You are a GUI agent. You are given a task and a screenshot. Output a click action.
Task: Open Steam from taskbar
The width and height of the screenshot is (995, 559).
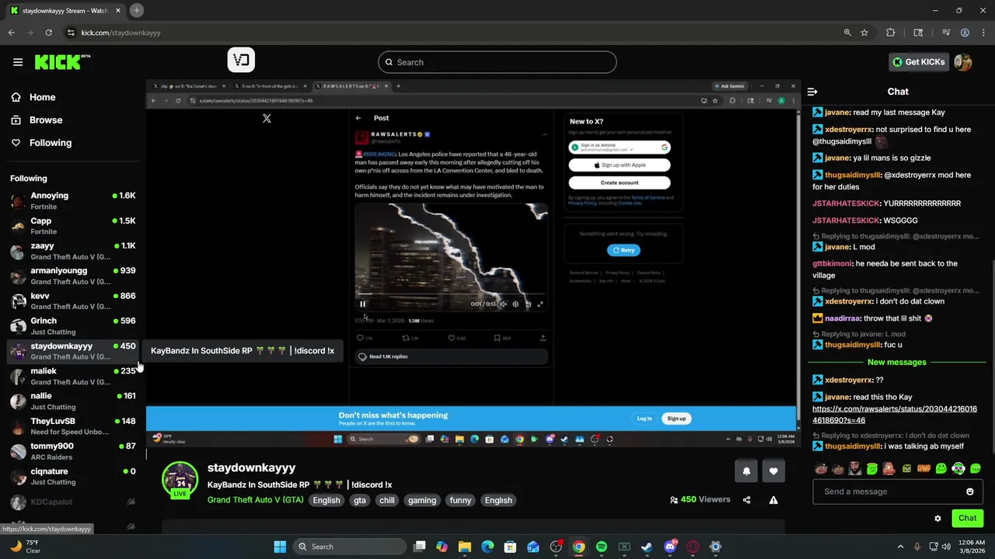(647, 547)
